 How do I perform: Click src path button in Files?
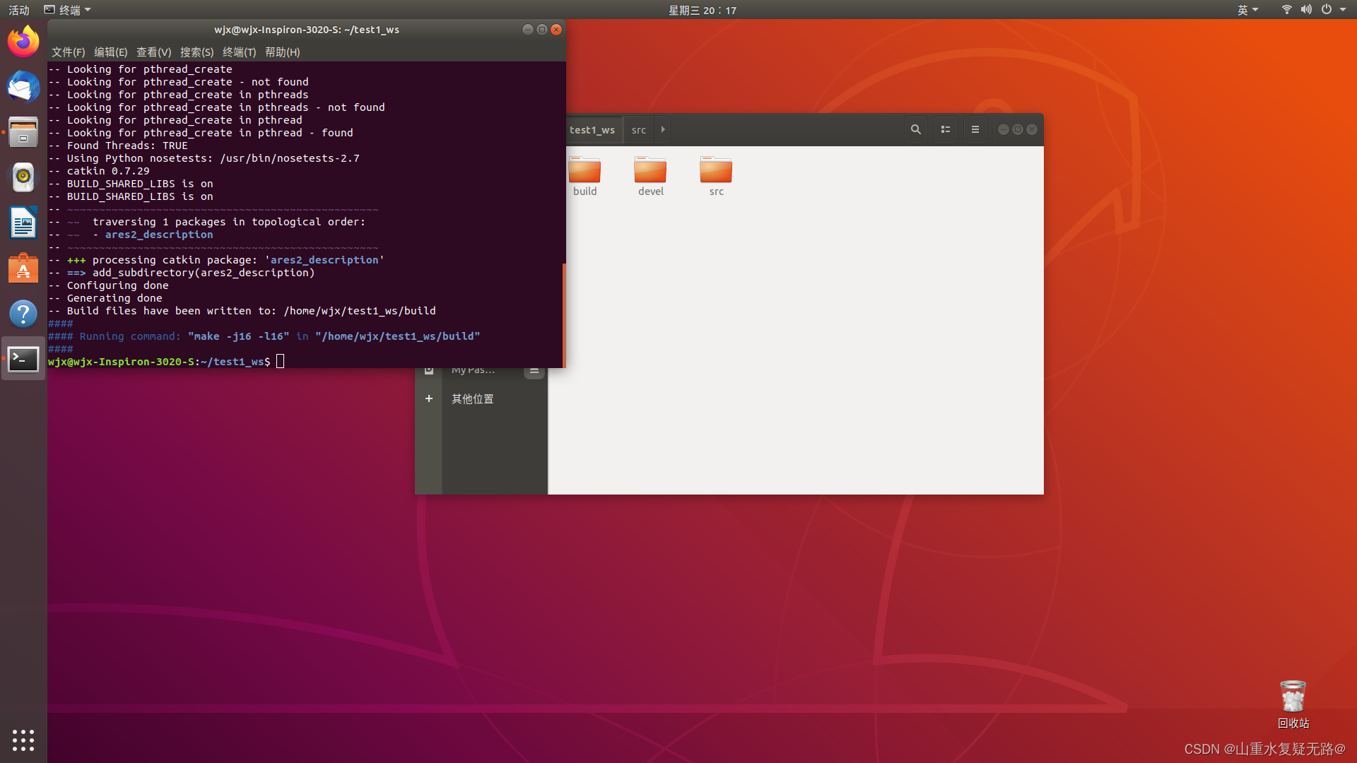639,129
